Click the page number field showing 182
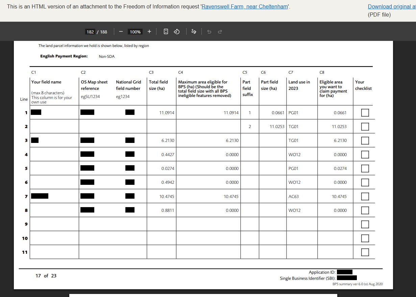The height and width of the screenshot is (297, 416). coord(90,32)
